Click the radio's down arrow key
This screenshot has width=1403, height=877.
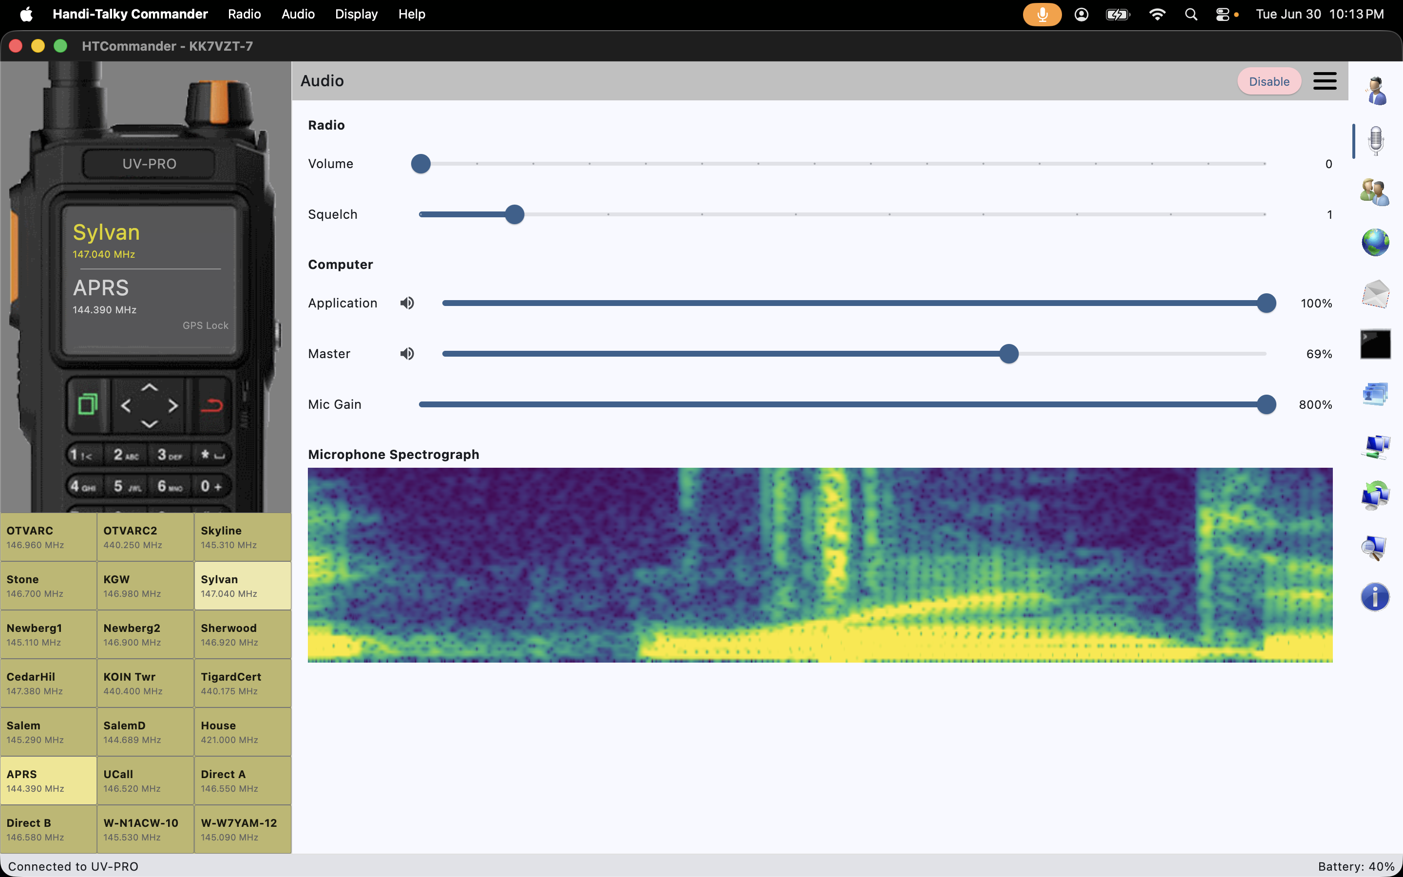click(x=150, y=424)
